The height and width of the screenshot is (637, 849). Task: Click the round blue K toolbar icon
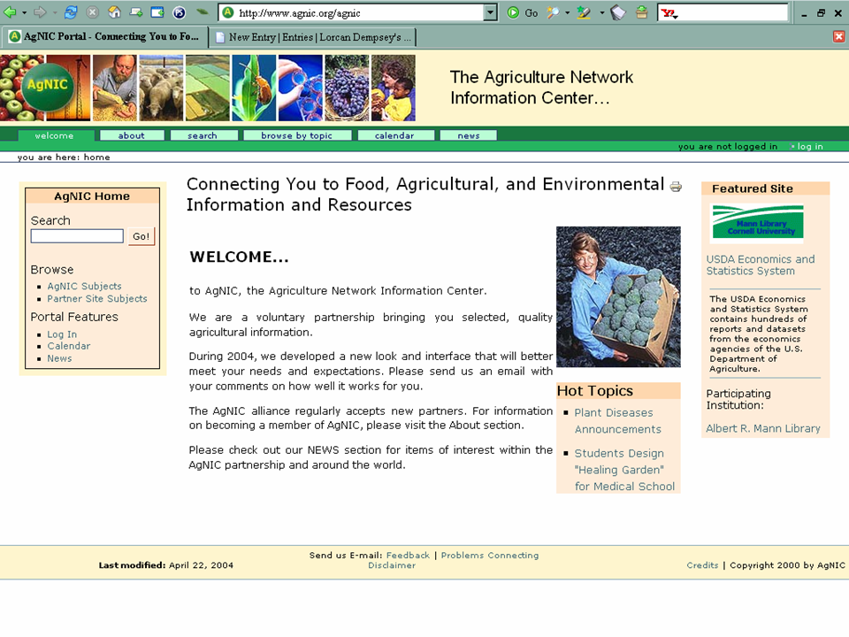pos(180,12)
